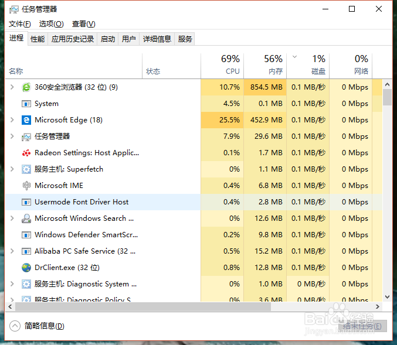Expand the 任务管理器 process group
397x345 pixels.
[12, 136]
